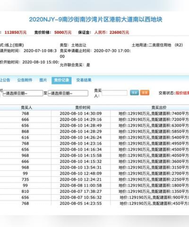Click the bid time 2020-08-07 10:56:32

click(81, 197)
